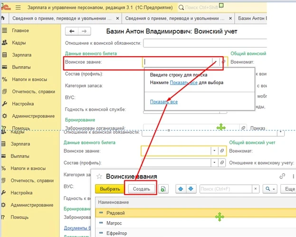Click the Базин Антон Владимирович: Воинский учет title

(172, 31)
